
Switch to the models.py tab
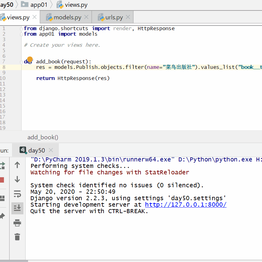(x=67, y=18)
